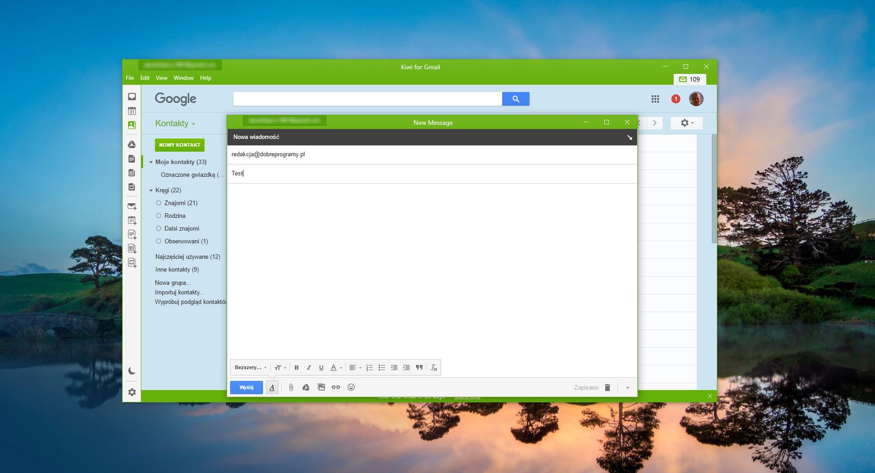Send the message with Wyślij button

point(246,388)
